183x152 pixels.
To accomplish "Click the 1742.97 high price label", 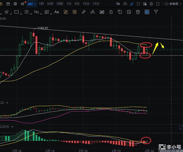I will pyautogui.click(x=43, y=28).
